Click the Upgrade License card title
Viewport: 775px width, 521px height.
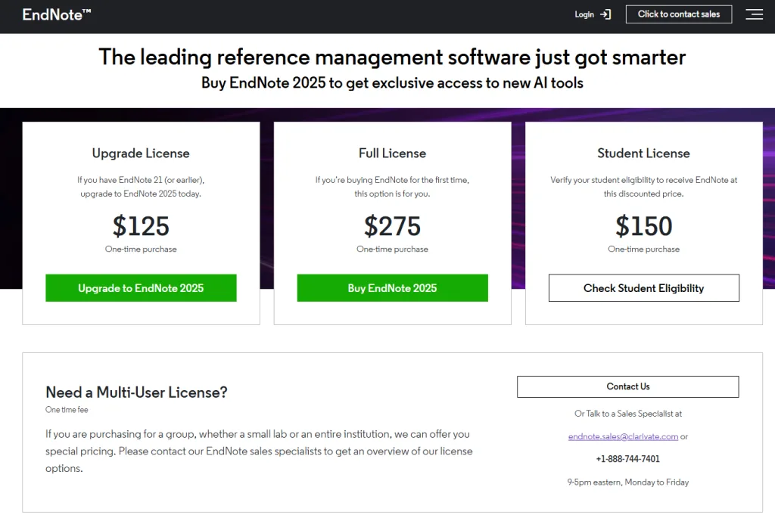pos(141,154)
